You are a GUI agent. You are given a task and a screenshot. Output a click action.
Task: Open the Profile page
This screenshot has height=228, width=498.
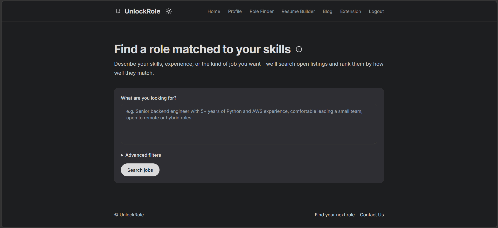click(235, 11)
